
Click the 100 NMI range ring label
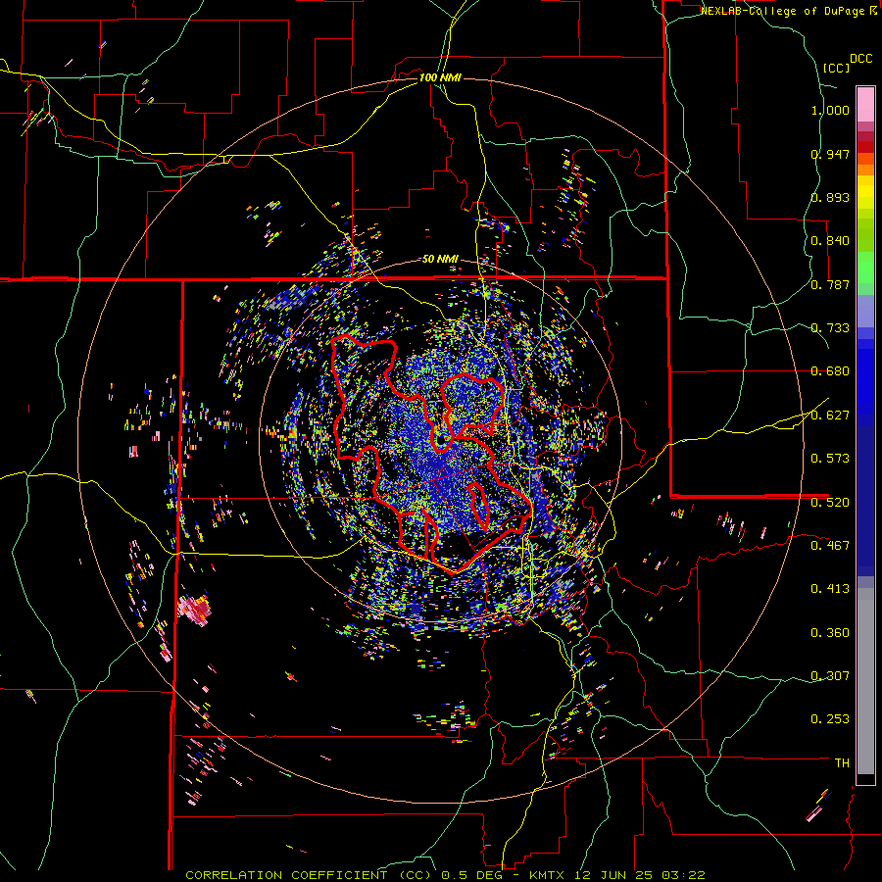440,77
